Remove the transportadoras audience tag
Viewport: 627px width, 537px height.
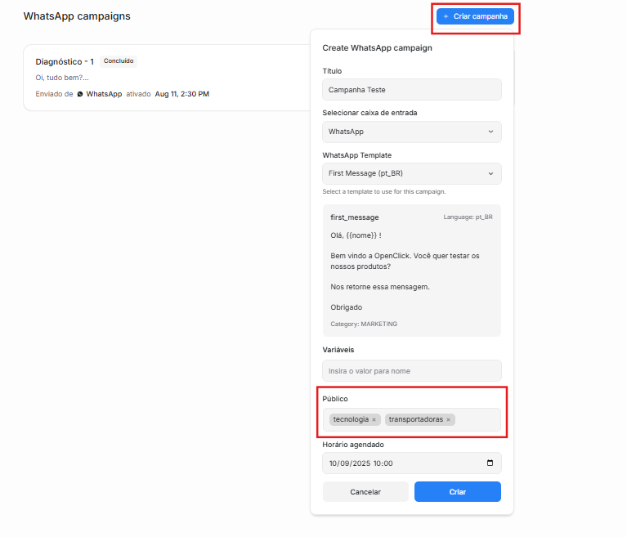click(448, 419)
